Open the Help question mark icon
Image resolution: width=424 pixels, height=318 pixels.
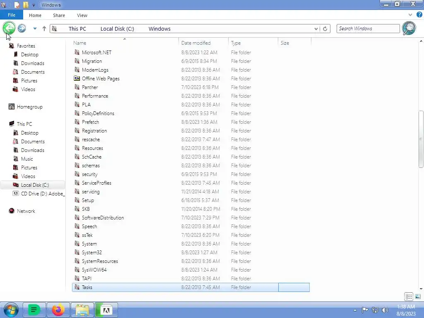click(419, 15)
